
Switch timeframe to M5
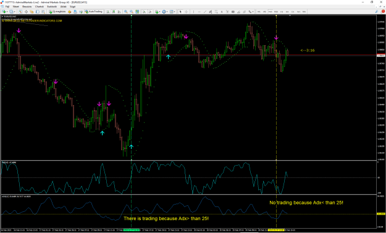tap(264, 12)
